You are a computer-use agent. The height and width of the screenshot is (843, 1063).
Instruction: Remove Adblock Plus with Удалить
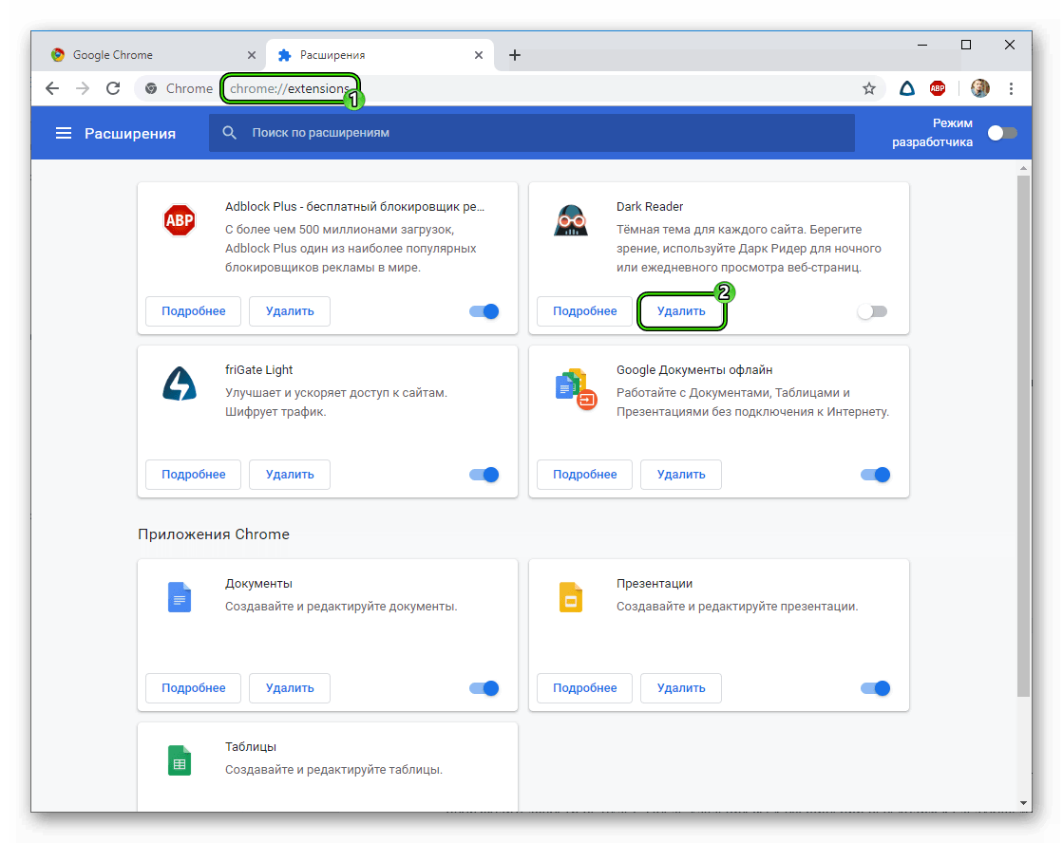point(290,311)
